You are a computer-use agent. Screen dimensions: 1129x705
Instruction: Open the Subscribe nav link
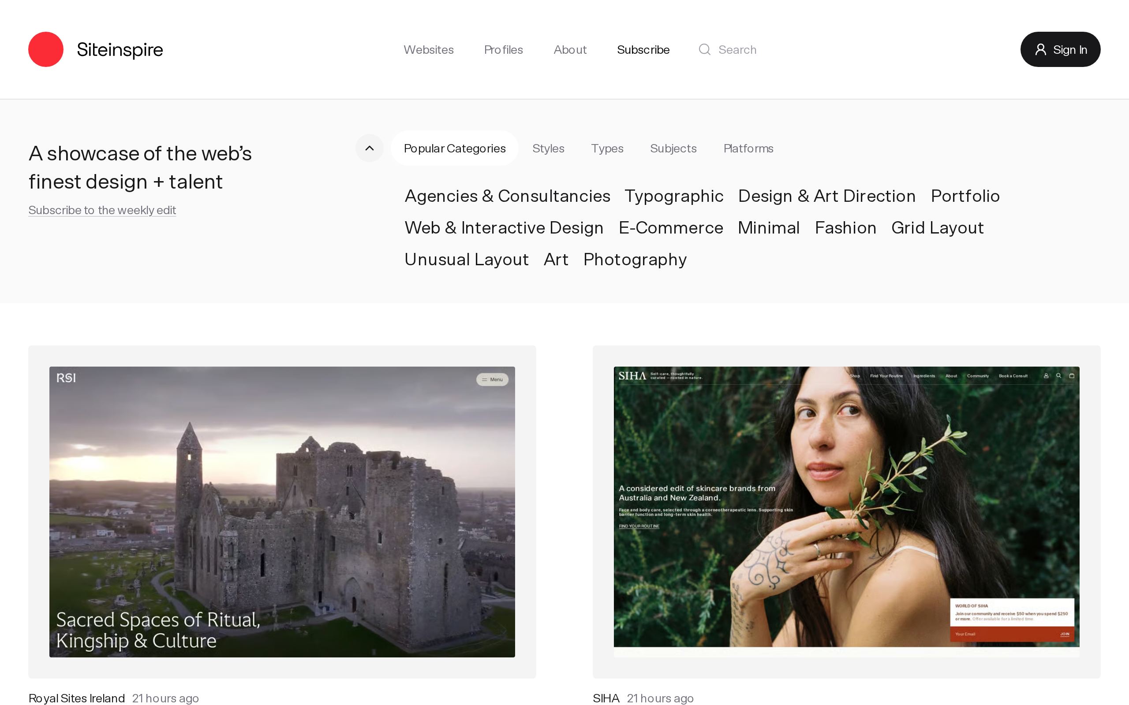(643, 50)
